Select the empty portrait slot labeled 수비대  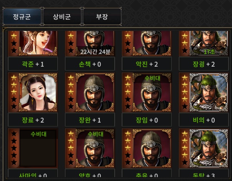[38, 148]
